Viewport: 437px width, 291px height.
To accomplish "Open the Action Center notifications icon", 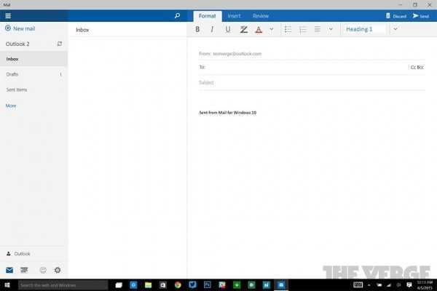I will pyautogui.click(x=409, y=285).
